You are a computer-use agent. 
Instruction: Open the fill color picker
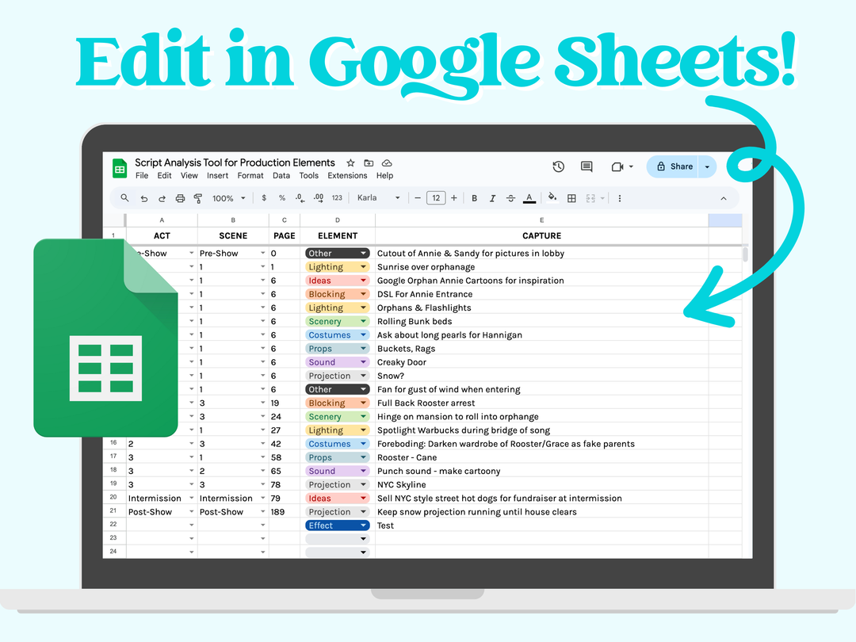(x=552, y=198)
